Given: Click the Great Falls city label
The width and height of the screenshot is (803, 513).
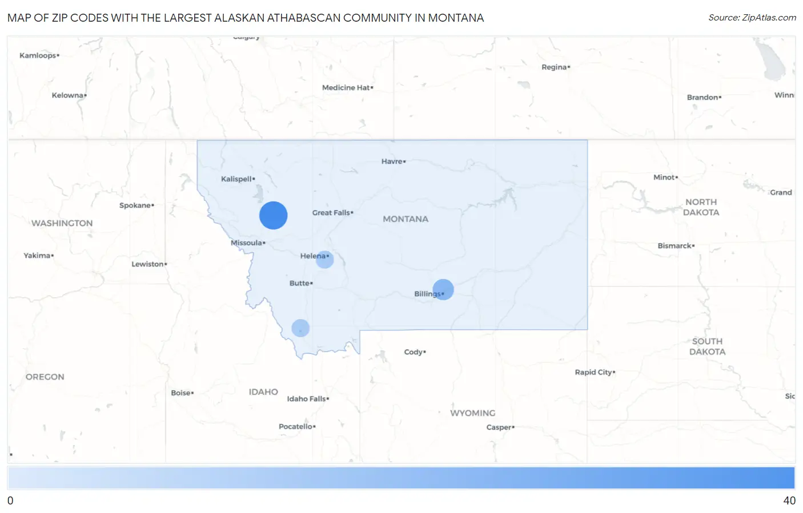Looking at the screenshot, I should (x=332, y=213).
